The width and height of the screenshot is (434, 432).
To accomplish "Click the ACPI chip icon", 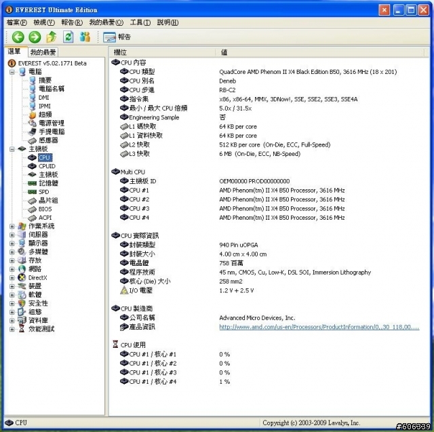I will (33, 218).
